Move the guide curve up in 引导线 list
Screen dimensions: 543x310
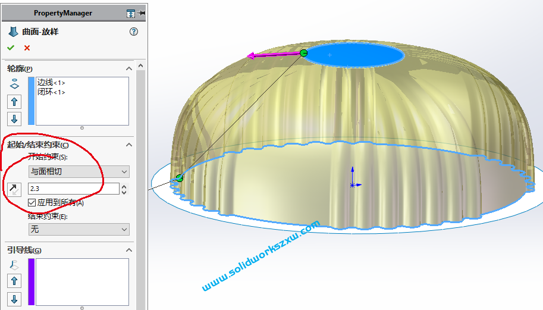(x=14, y=281)
